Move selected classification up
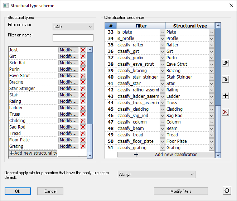Viewport: 237px width, 201px height. tap(226, 63)
